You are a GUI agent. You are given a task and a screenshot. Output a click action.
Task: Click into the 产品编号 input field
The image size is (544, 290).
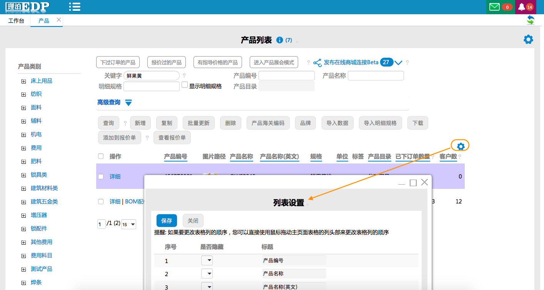286,76
